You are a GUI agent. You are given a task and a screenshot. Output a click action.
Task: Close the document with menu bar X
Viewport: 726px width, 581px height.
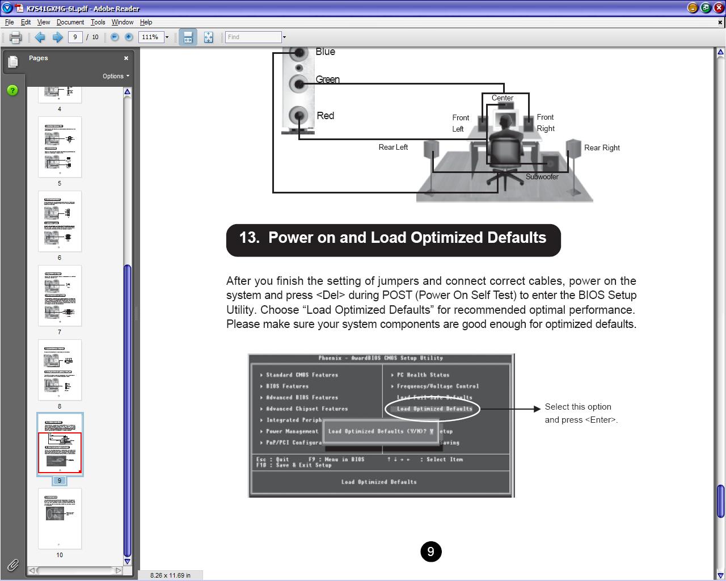(x=720, y=22)
